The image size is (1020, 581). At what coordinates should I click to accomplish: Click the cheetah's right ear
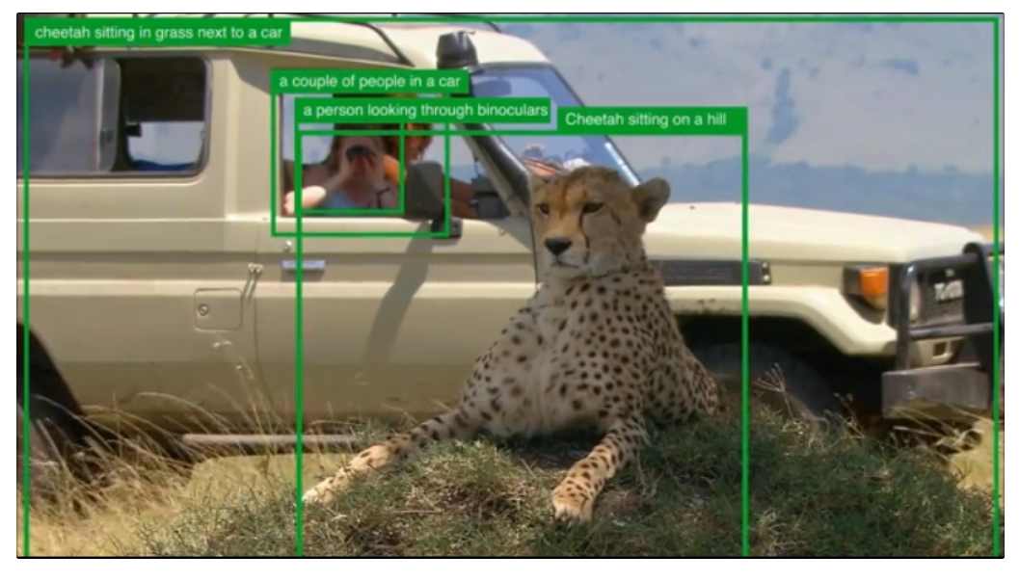651,198
